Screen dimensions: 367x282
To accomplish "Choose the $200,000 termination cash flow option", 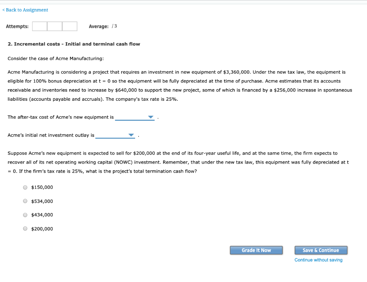I will click(25, 228).
